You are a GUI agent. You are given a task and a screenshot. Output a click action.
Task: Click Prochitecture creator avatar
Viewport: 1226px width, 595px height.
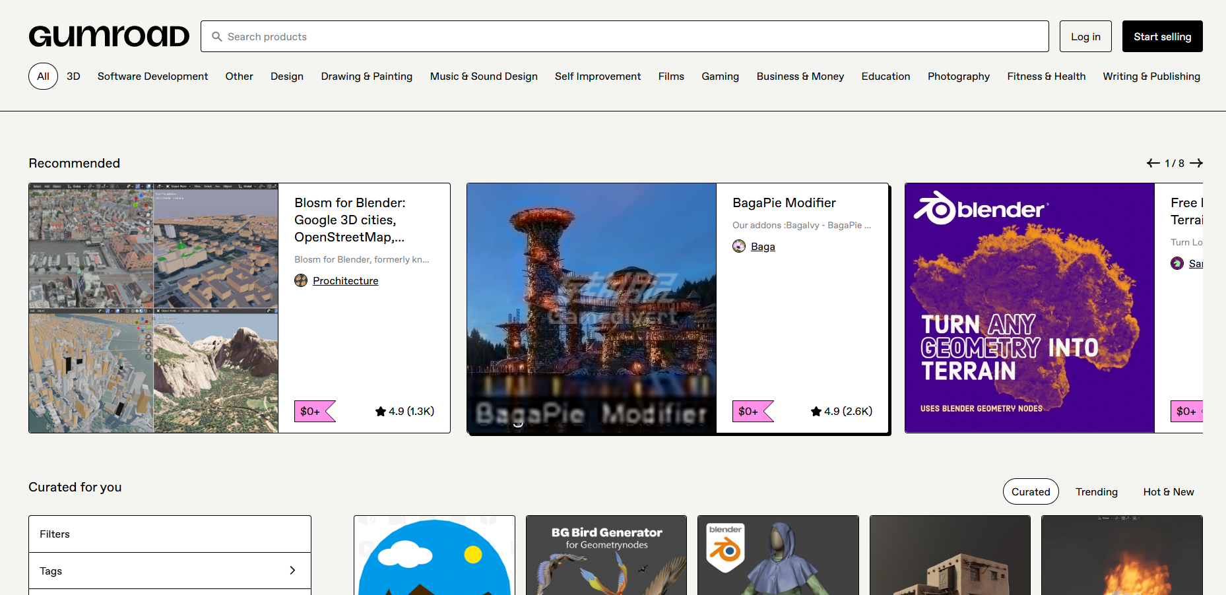[301, 280]
